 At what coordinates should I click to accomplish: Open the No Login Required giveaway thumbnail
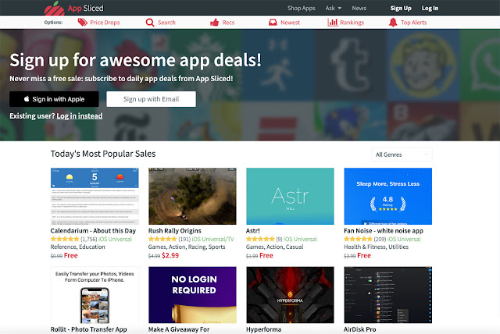click(192, 295)
